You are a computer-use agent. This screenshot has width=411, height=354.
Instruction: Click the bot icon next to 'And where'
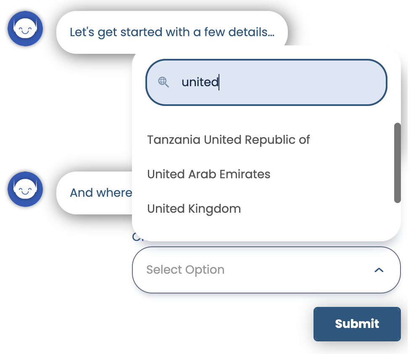coord(25,189)
